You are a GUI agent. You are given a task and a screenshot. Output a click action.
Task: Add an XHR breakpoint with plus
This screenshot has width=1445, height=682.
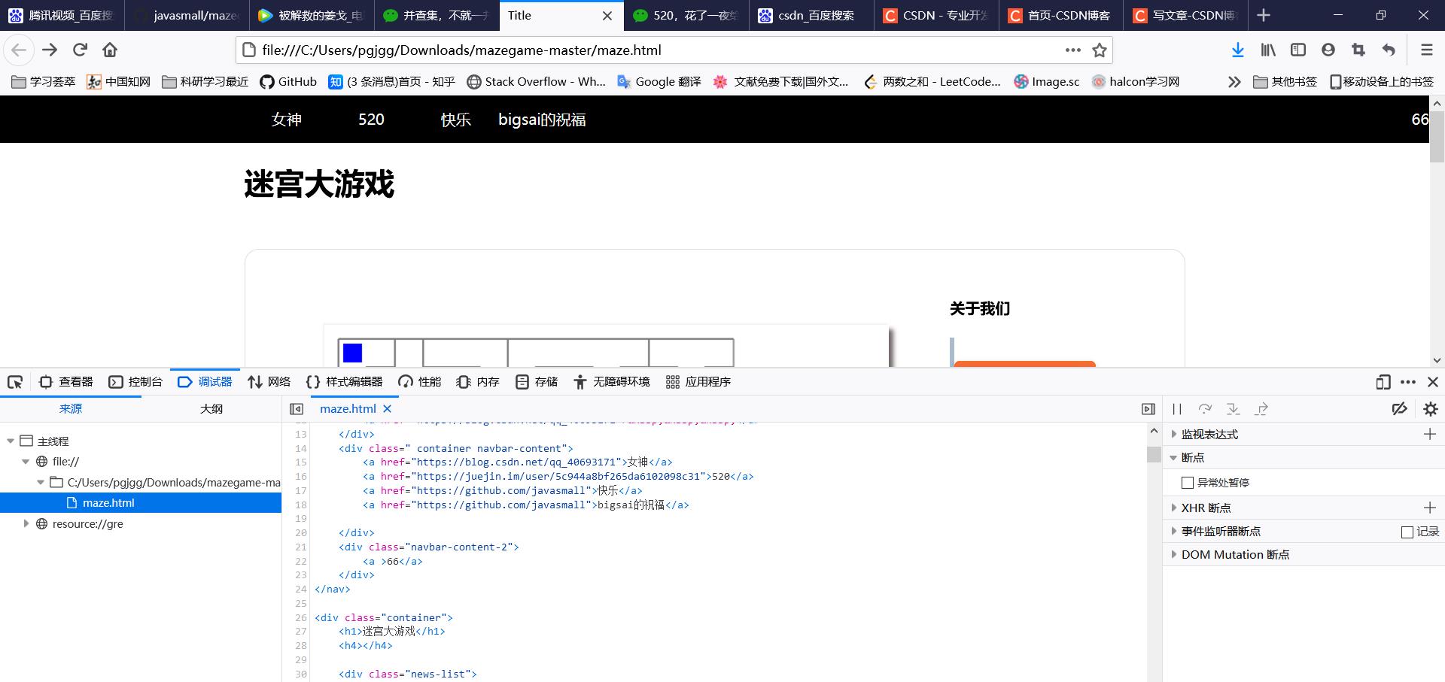(1430, 508)
